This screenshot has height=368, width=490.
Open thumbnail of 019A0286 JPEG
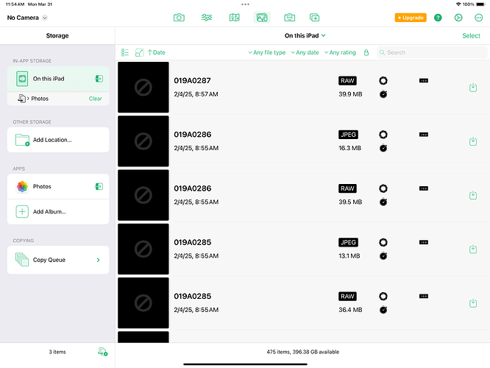coord(143,141)
